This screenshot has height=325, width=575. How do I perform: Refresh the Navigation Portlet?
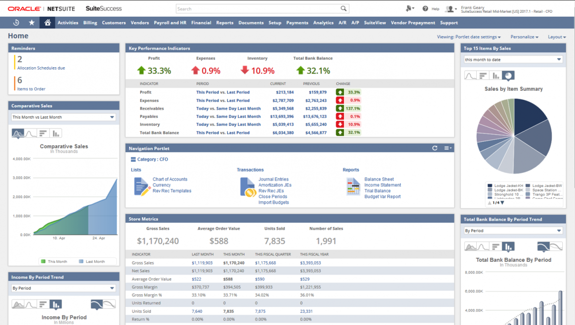point(435,148)
